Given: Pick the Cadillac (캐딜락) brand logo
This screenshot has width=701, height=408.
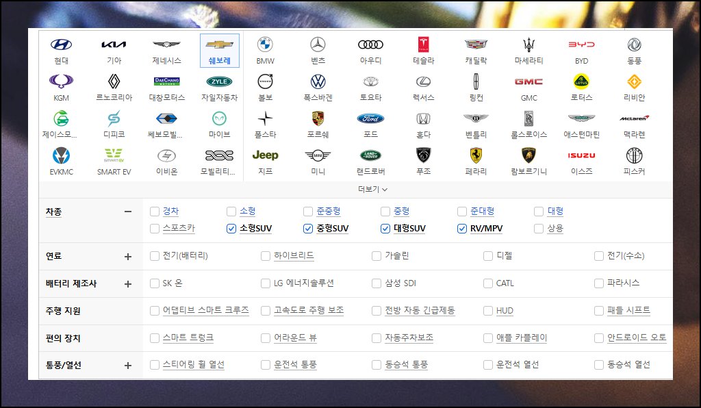Looking at the screenshot, I should pyautogui.click(x=476, y=44).
